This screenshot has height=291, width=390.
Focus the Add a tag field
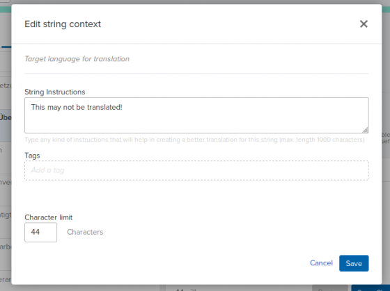(x=196, y=170)
